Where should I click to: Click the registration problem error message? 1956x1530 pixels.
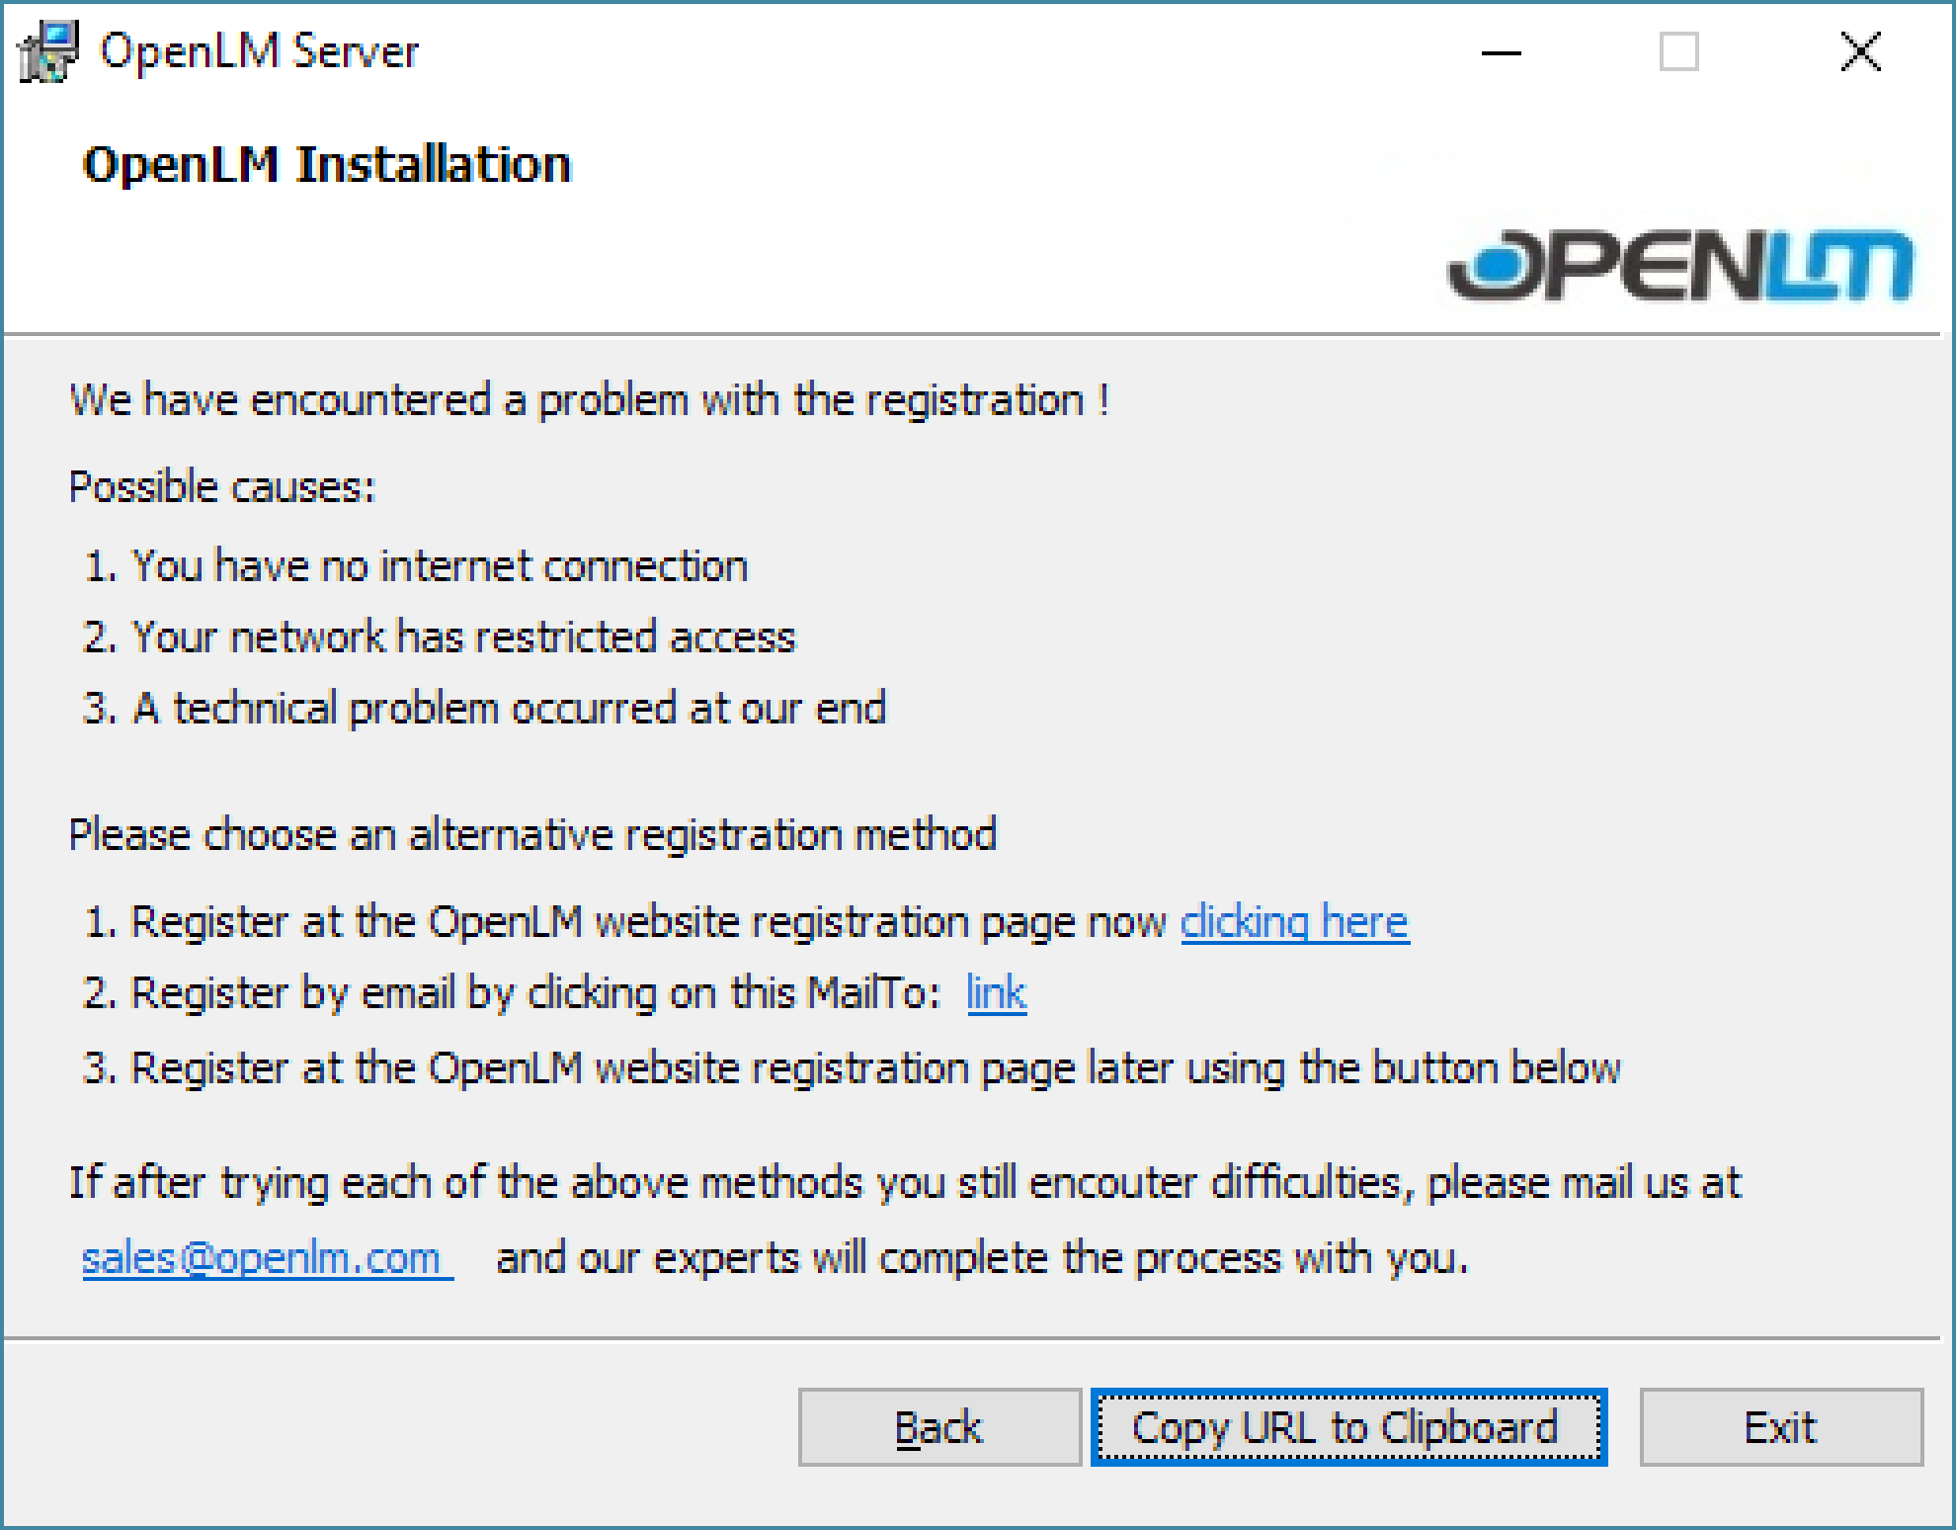589,400
